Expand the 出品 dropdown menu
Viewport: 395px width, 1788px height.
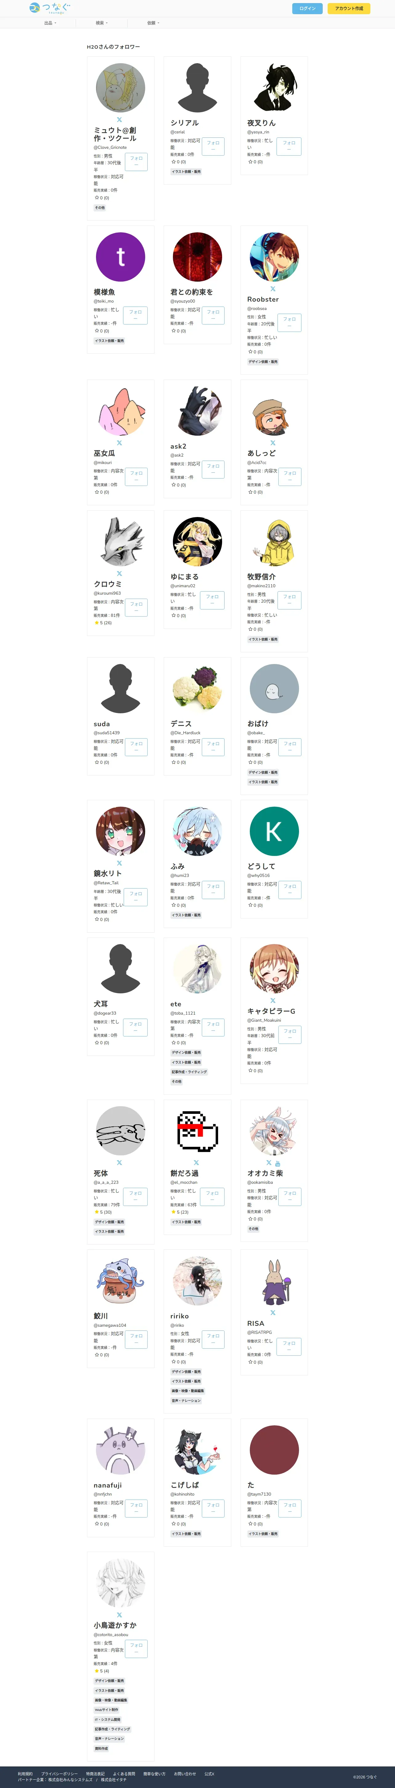50,23
